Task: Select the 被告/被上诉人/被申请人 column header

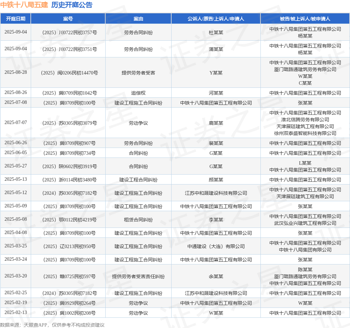Action: 305,19
